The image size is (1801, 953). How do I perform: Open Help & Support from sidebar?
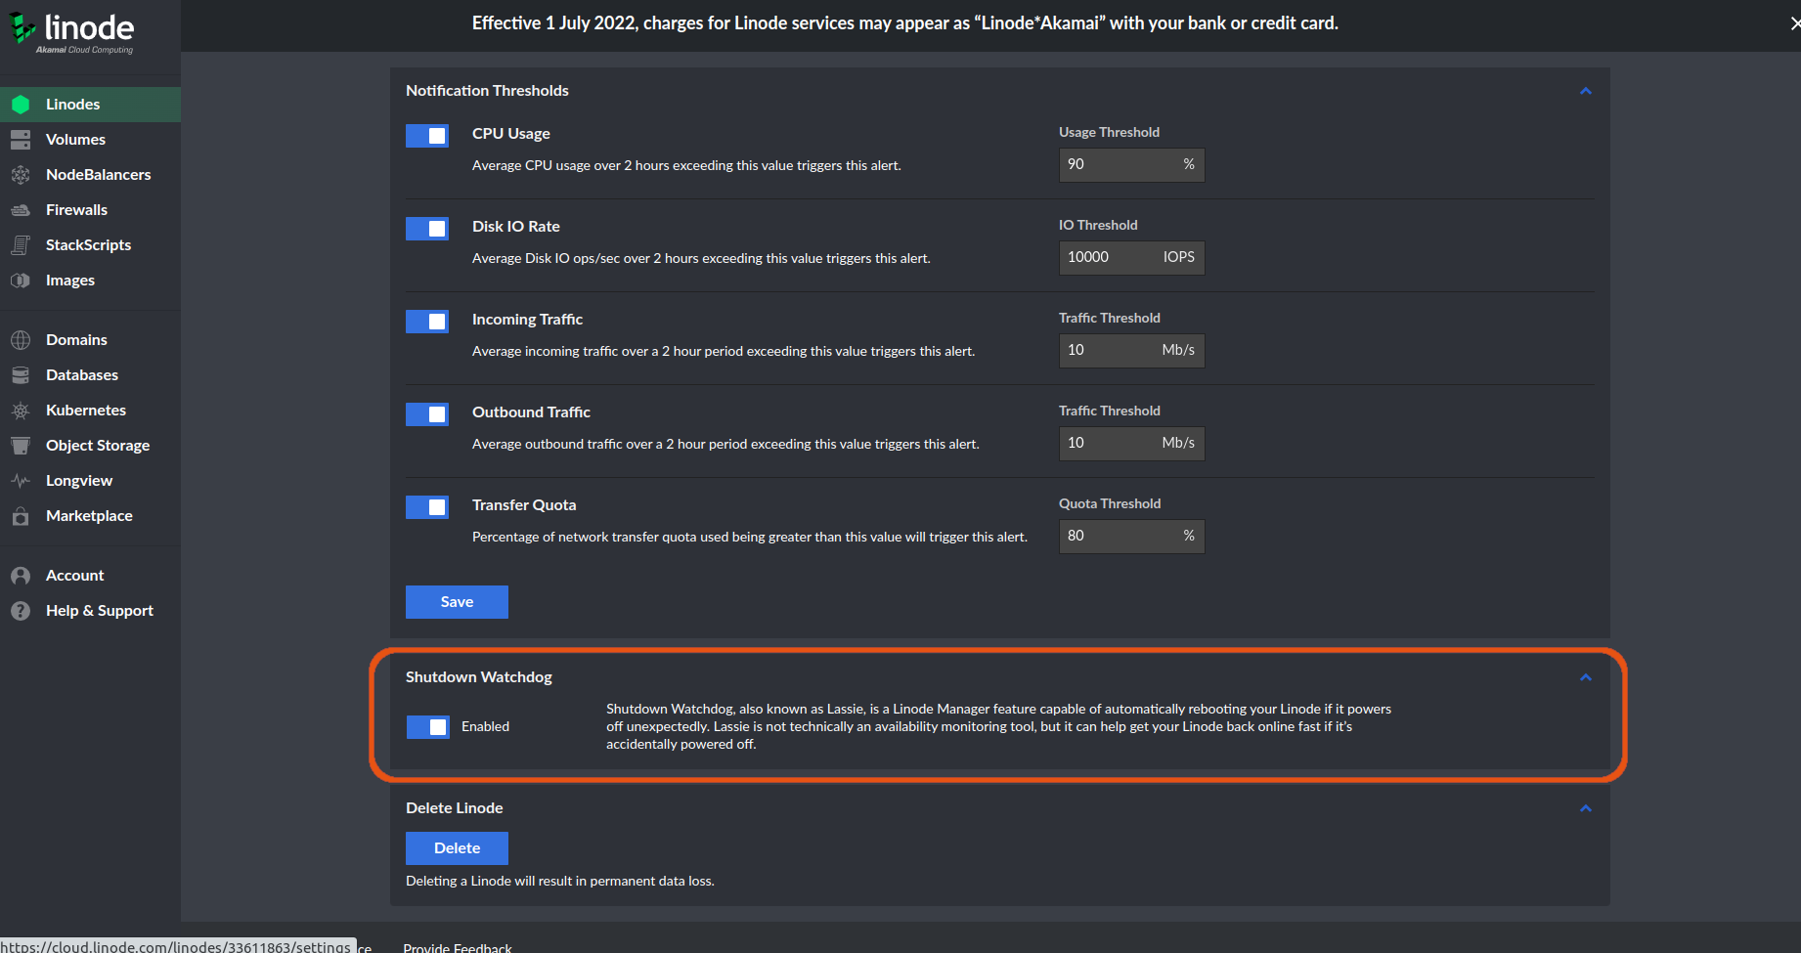(x=90, y=611)
